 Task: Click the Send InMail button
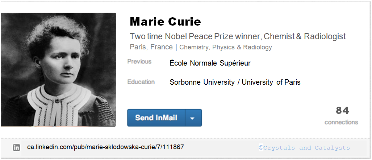156,118
